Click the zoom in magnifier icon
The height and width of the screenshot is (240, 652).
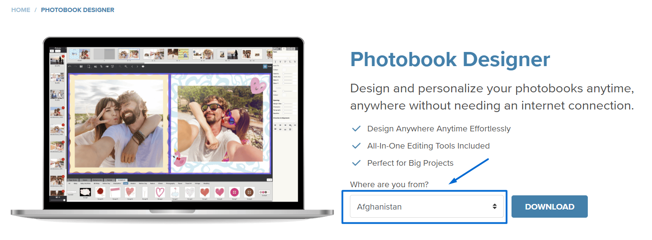coord(126,67)
